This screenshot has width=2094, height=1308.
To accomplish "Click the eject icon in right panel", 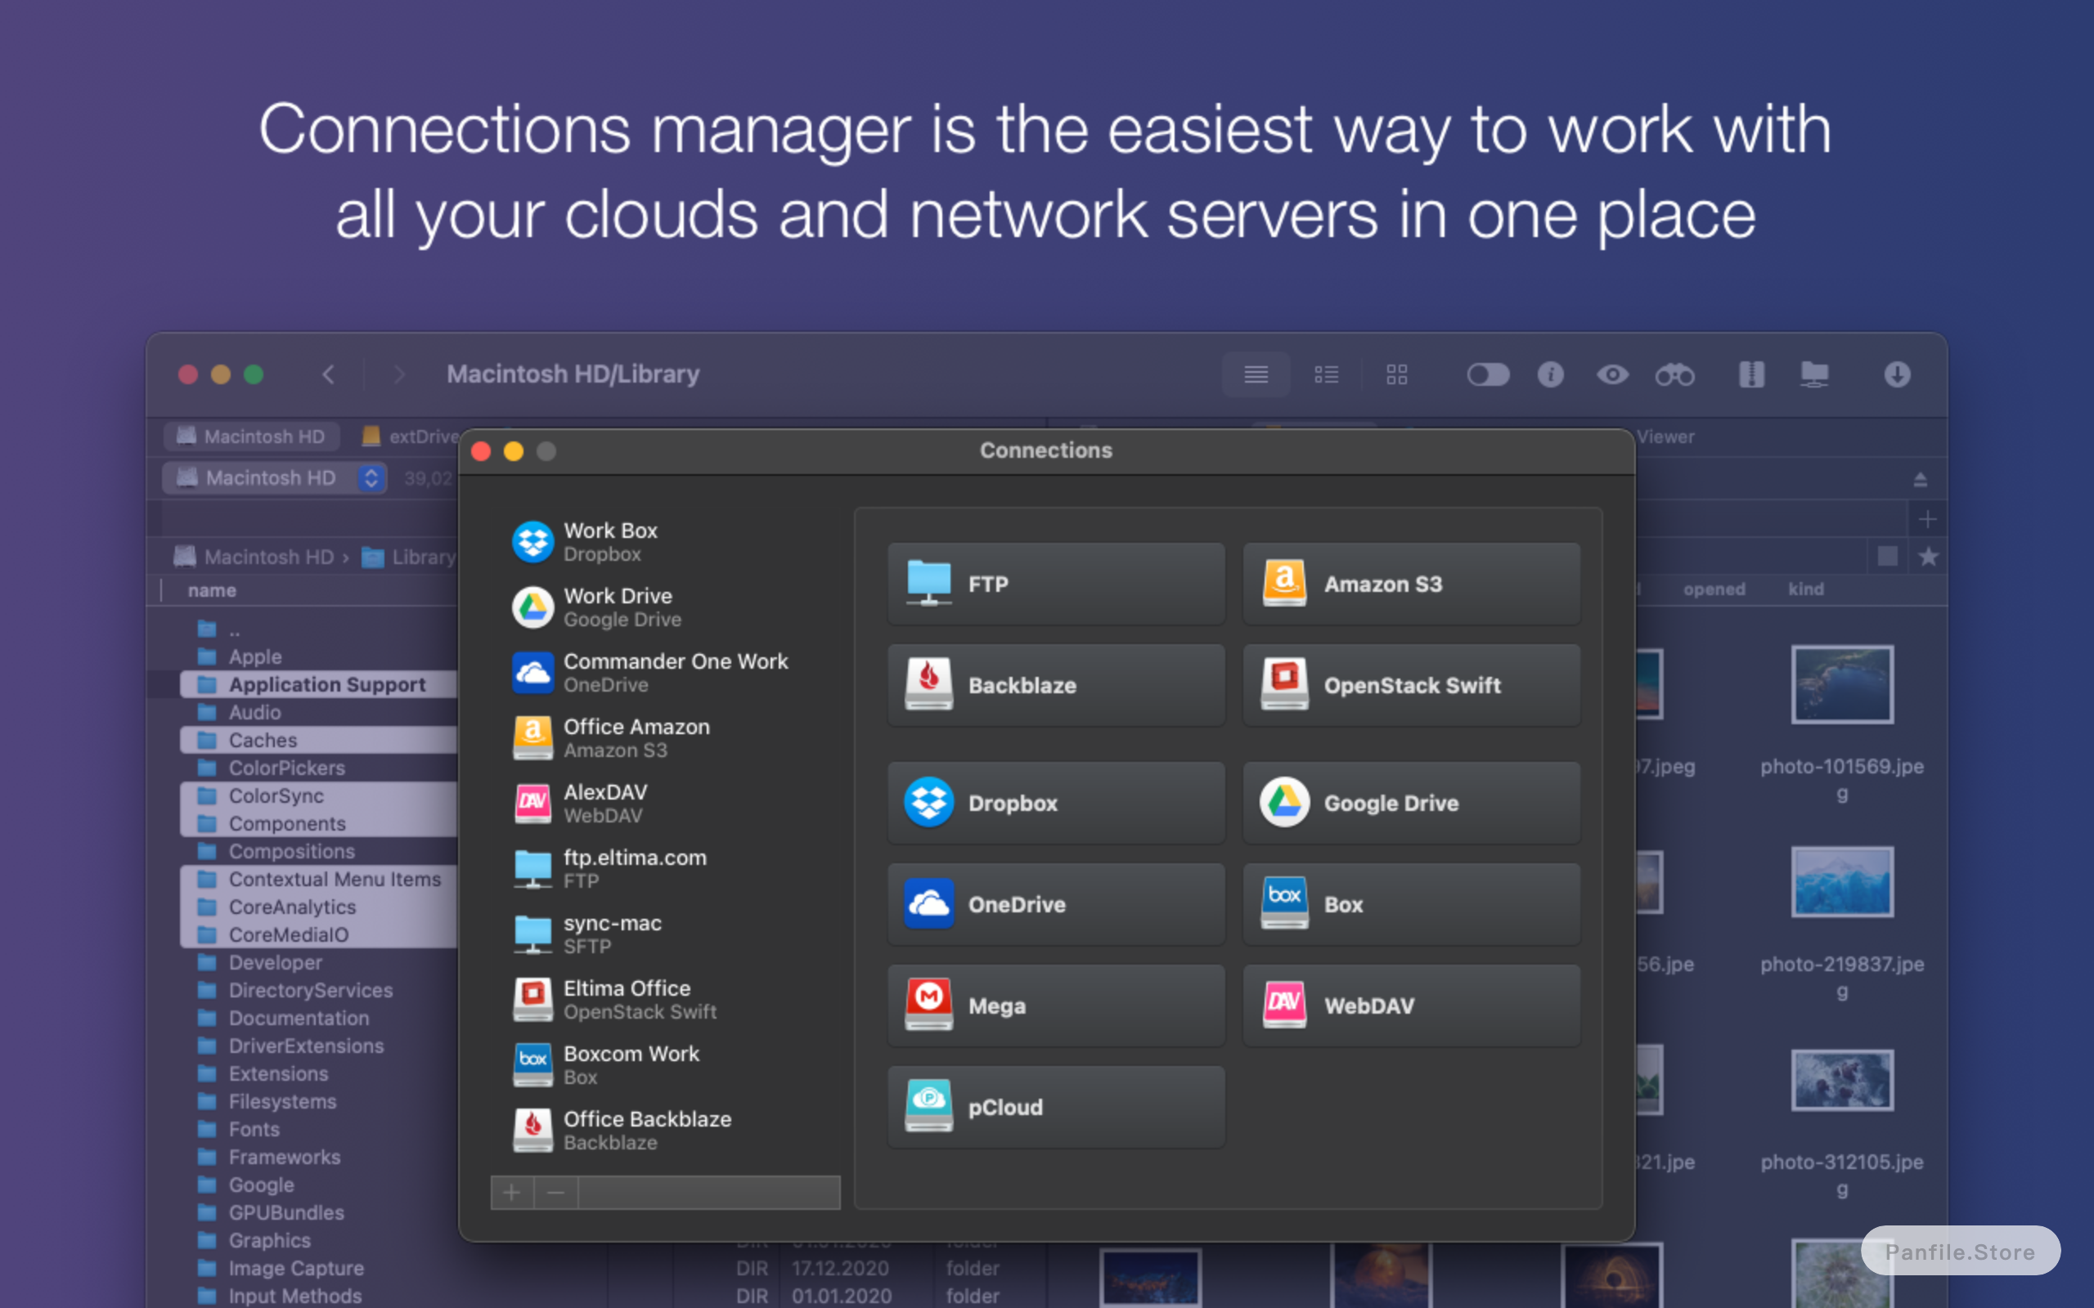I will click(1920, 479).
